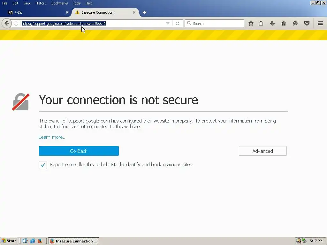The width and height of the screenshot is (327, 245).
Task: Launch Firefox from the quick launch bar
Action: point(40,241)
